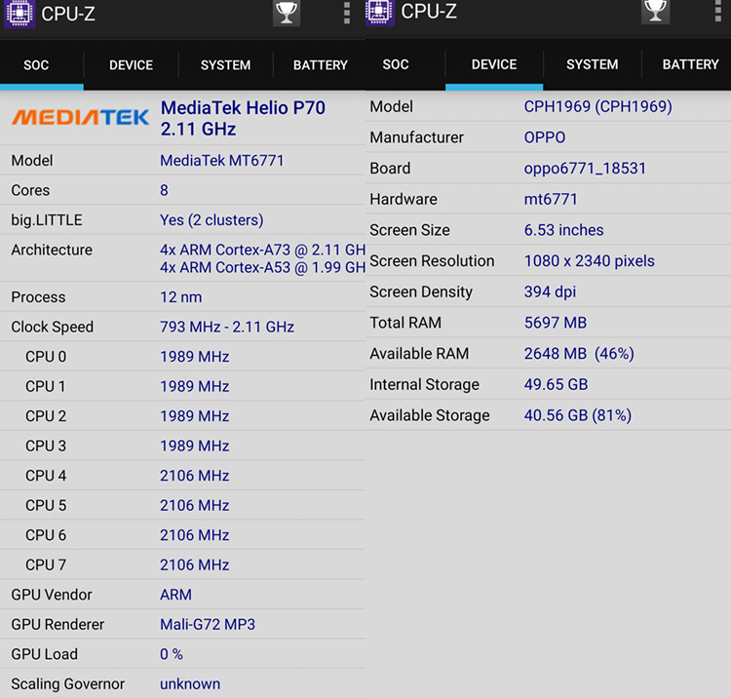Tap the CPU-Z app icon in left screenshot
731x698 pixels.
coord(19,14)
